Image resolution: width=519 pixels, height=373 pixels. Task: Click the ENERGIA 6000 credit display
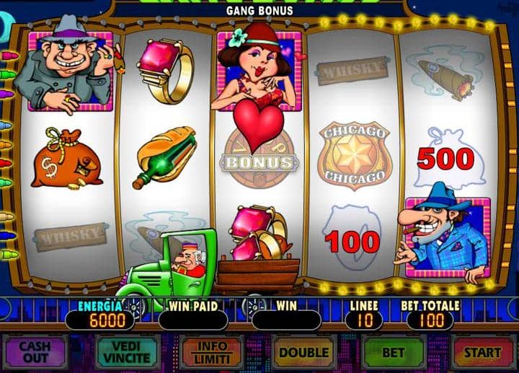[101, 315]
